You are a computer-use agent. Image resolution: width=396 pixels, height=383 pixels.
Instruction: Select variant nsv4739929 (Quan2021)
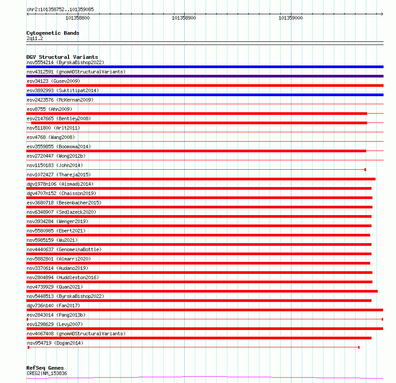55,287
